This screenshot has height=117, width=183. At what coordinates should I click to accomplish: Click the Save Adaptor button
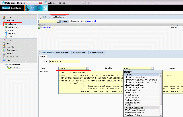click(62, 53)
